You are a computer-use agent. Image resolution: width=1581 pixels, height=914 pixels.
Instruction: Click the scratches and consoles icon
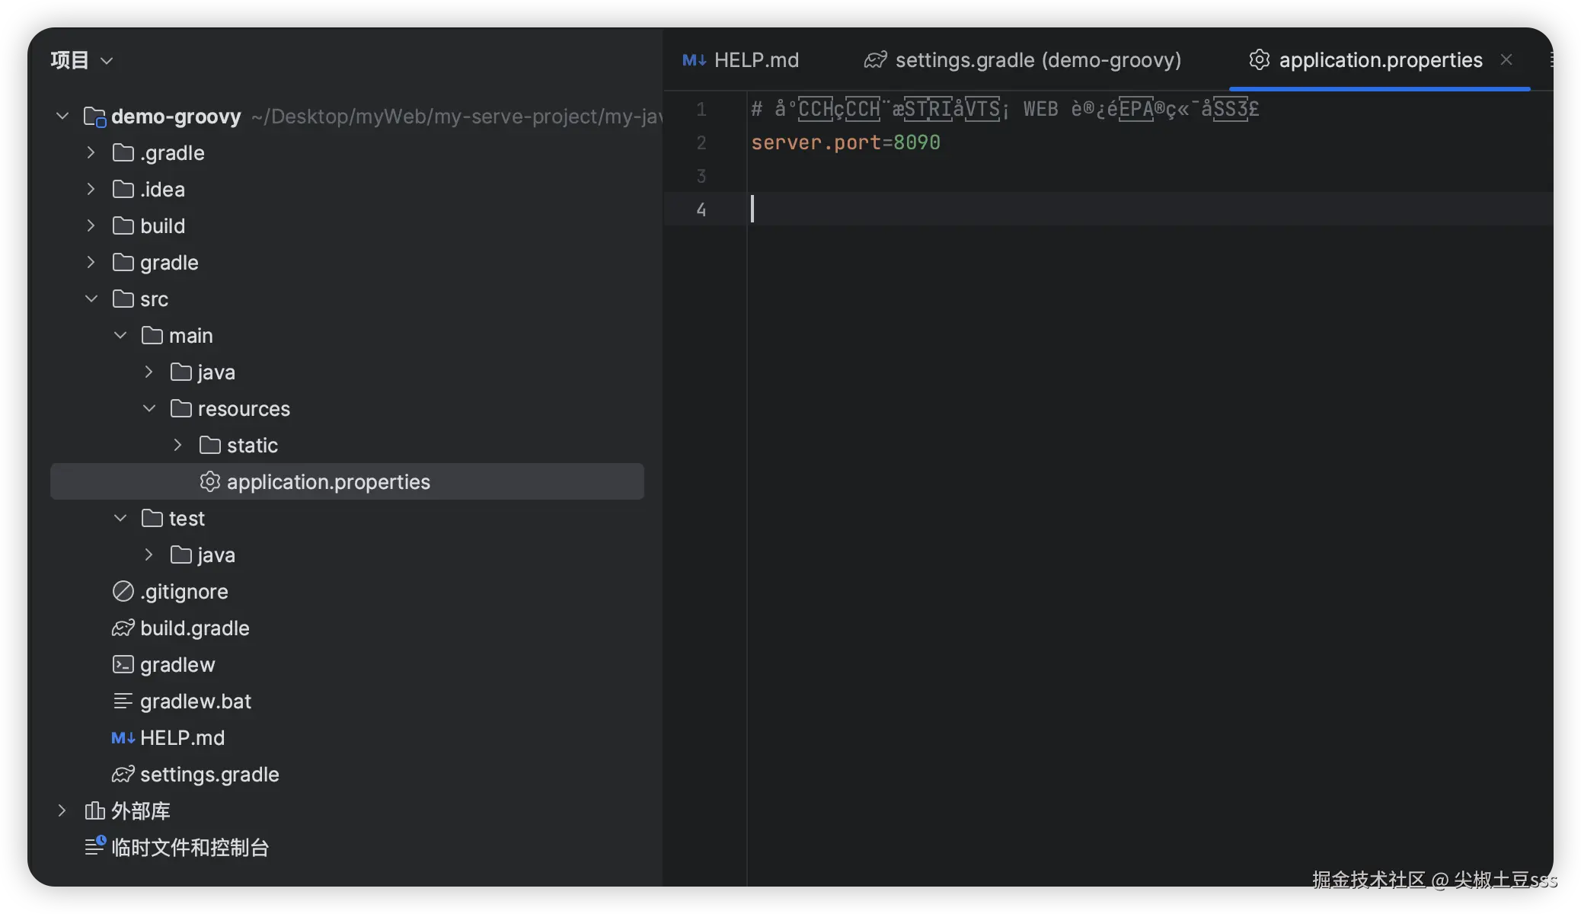[94, 846]
